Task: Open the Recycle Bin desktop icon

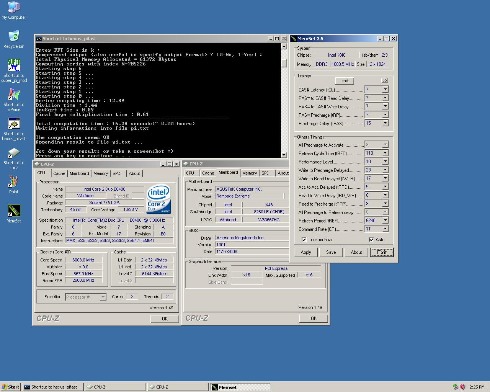Action: click(x=14, y=39)
